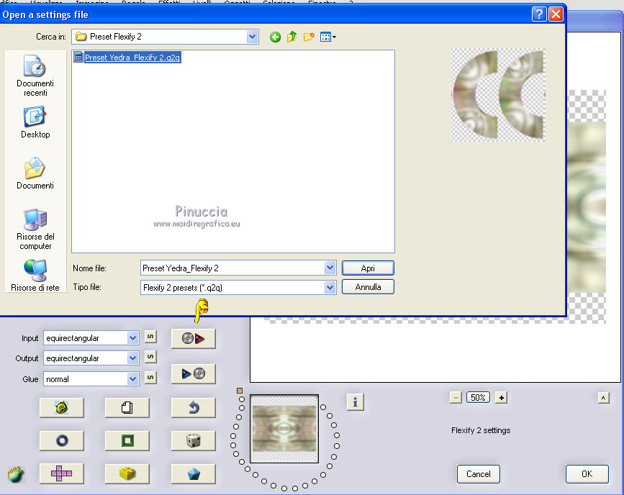This screenshot has height=495, width=624.
Task: Click the copy pages button
Action: coord(127,407)
